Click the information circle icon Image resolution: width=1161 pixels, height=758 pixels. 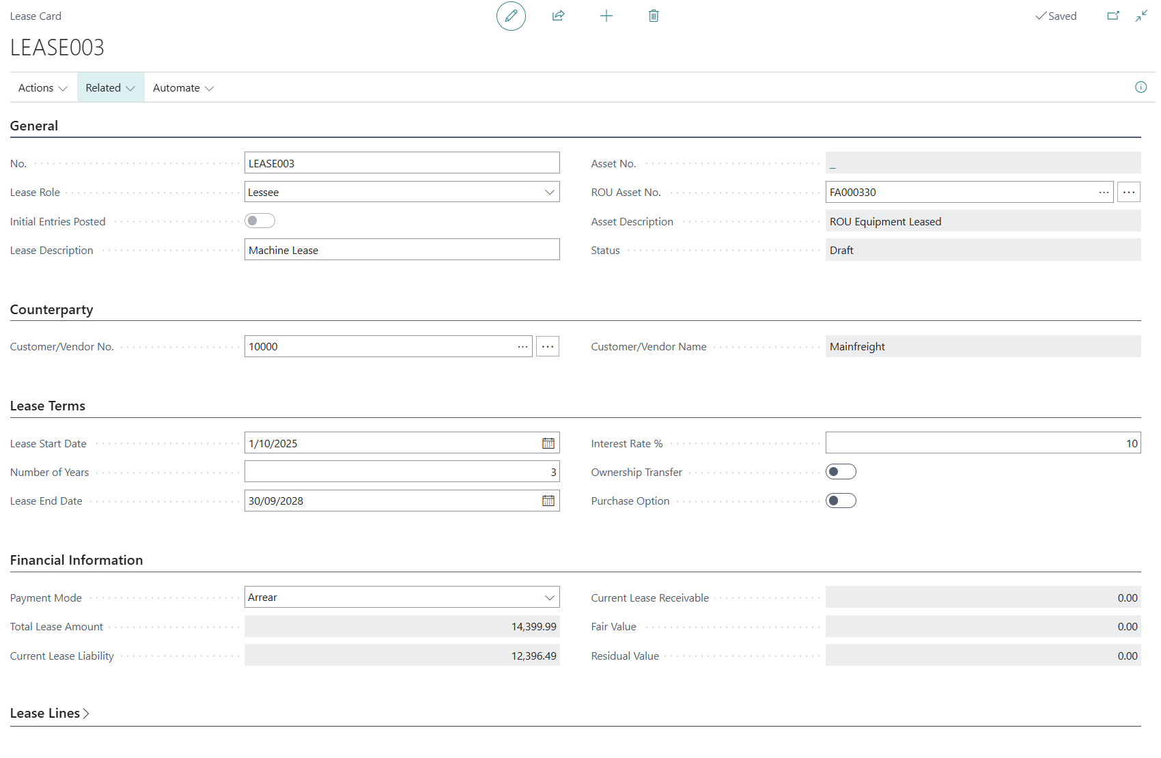(x=1141, y=87)
